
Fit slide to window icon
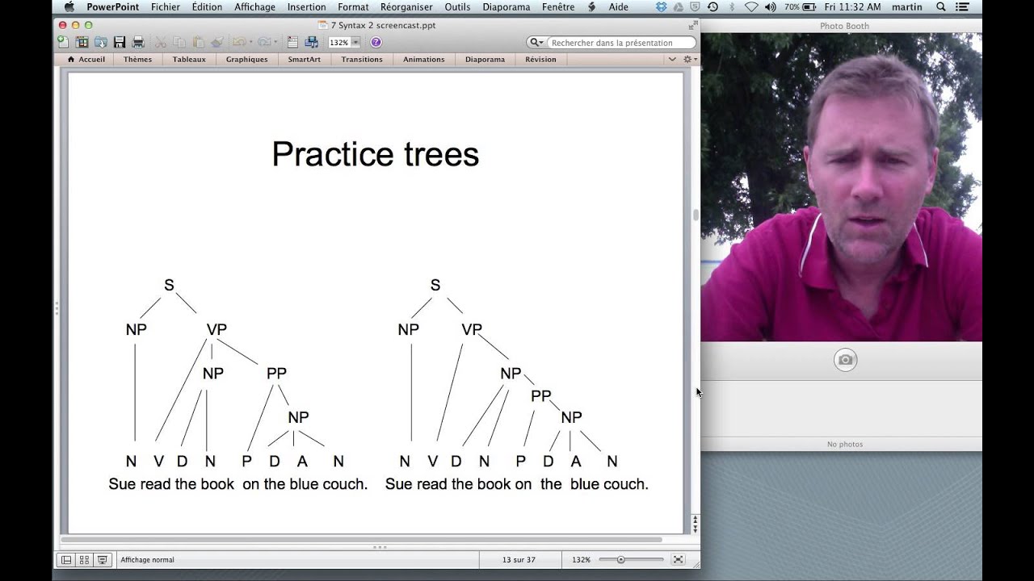[x=679, y=559]
